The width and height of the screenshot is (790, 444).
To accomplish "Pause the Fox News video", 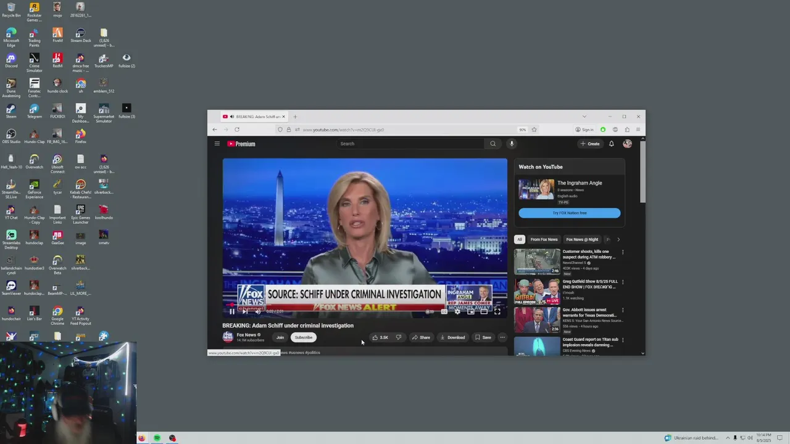I will pyautogui.click(x=232, y=311).
